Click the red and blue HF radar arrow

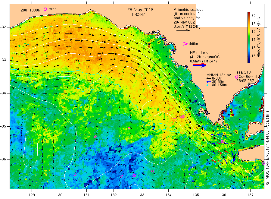tap(199, 65)
